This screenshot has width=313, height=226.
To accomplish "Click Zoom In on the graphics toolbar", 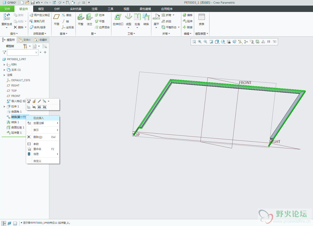I will pyautogui.click(x=200, y=42).
